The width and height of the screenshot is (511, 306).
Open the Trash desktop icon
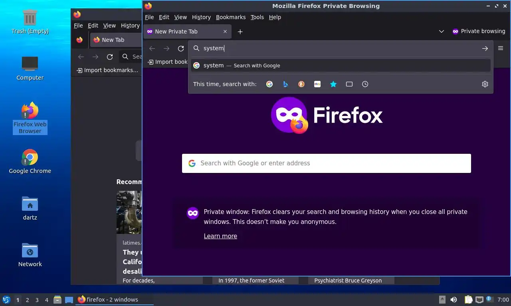point(30,22)
